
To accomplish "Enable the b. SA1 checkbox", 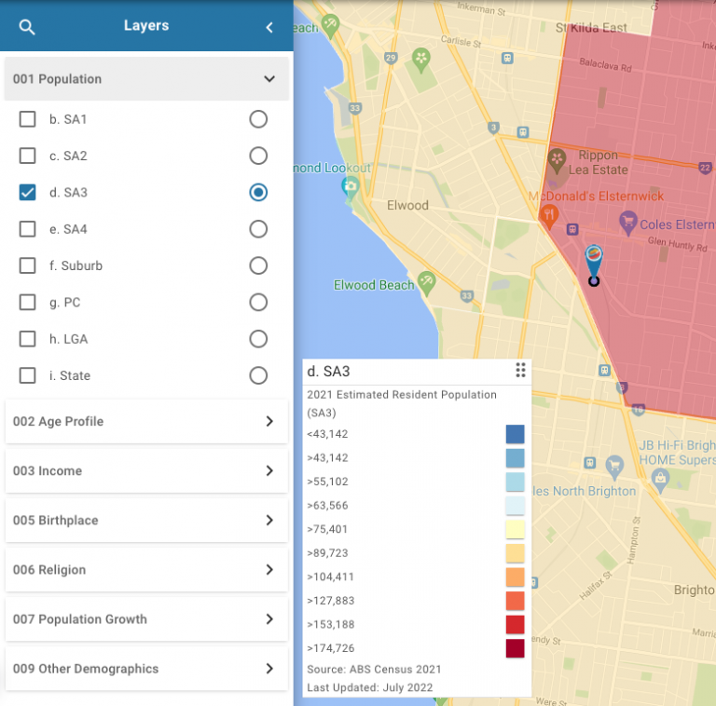I will (x=28, y=119).
